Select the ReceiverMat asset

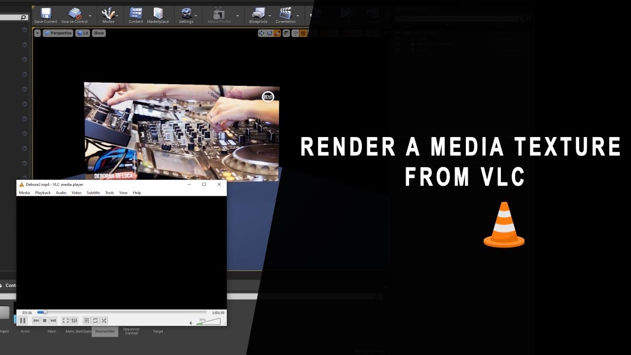click(x=105, y=331)
